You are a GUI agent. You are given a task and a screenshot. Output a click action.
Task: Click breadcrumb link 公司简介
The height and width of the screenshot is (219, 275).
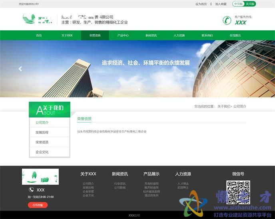pyautogui.click(x=240, y=107)
